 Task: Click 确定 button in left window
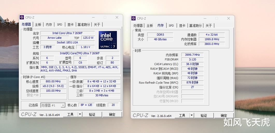point(112,114)
